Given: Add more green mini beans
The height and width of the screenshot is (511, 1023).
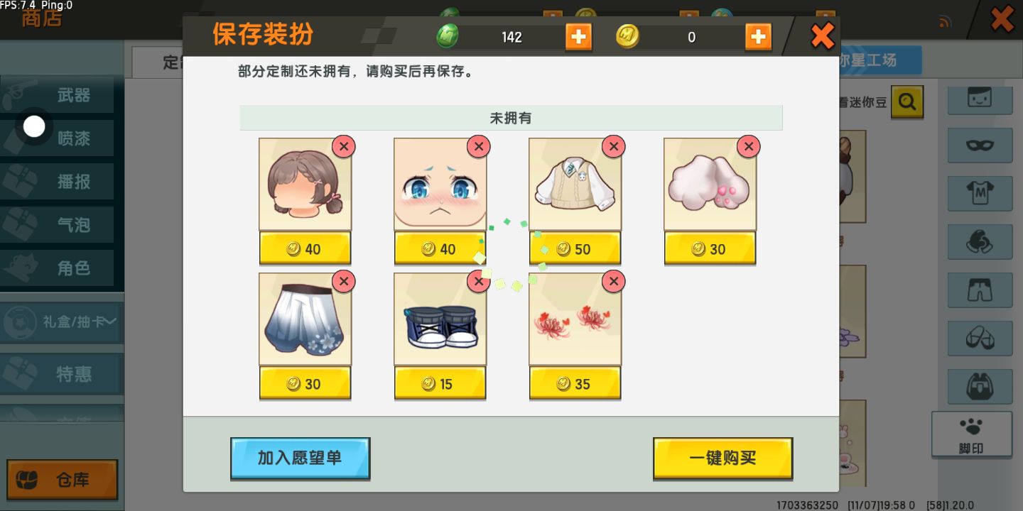Looking at the screenshot, I should pyautogui.click(x=578, y=37).
